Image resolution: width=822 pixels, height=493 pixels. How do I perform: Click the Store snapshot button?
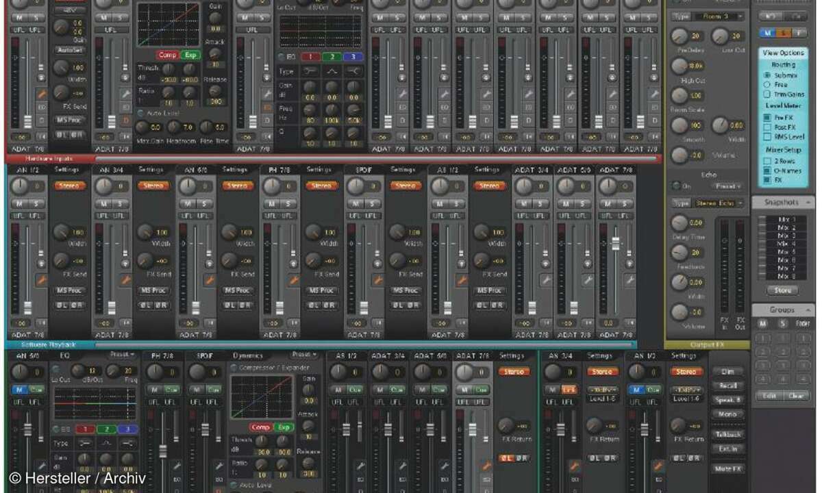click(783, 290)
